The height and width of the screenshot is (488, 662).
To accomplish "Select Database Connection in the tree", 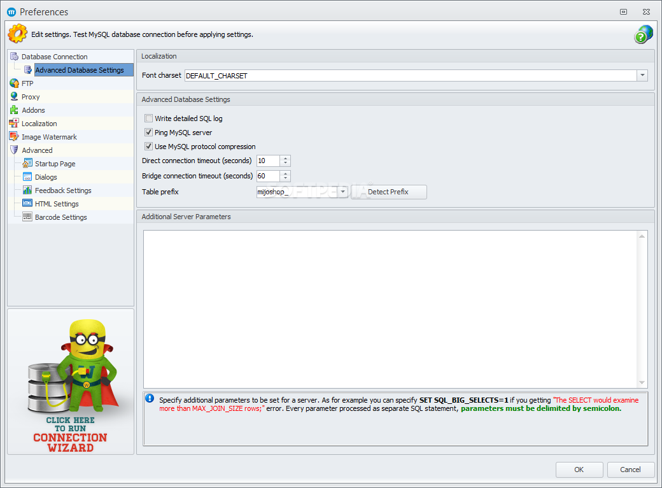I will pyautogui.click(x=55, y=57).
